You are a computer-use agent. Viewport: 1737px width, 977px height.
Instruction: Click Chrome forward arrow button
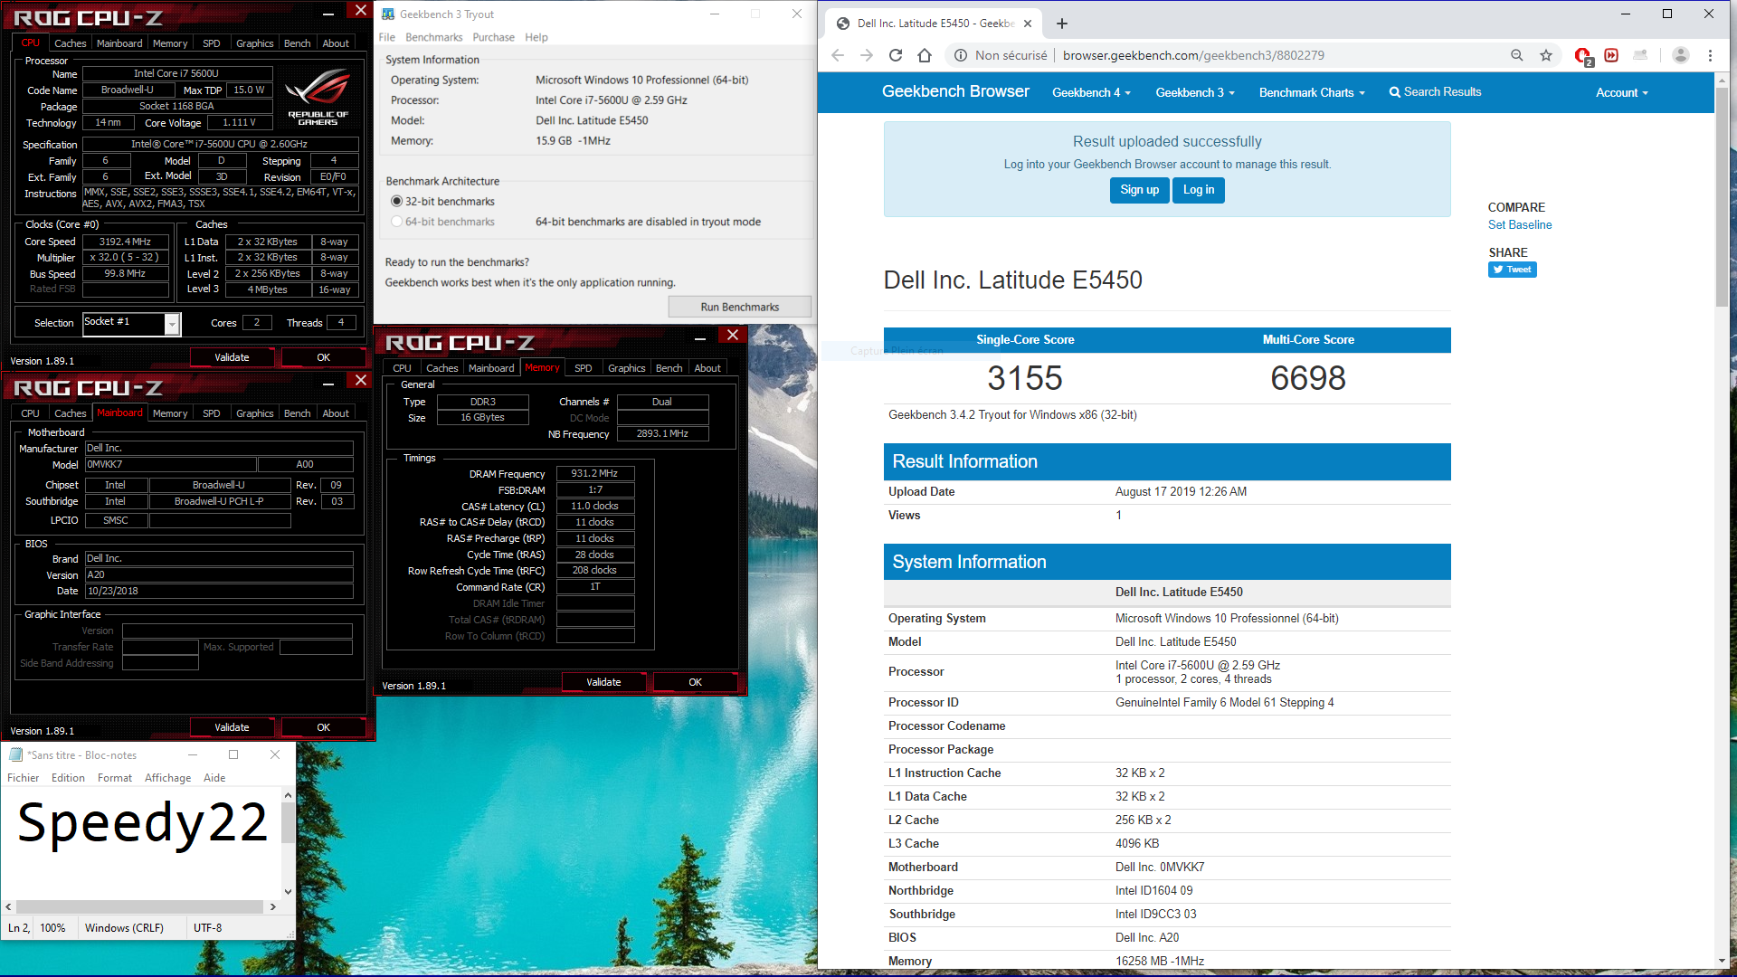pyautogui.click(x=867, y=55)
